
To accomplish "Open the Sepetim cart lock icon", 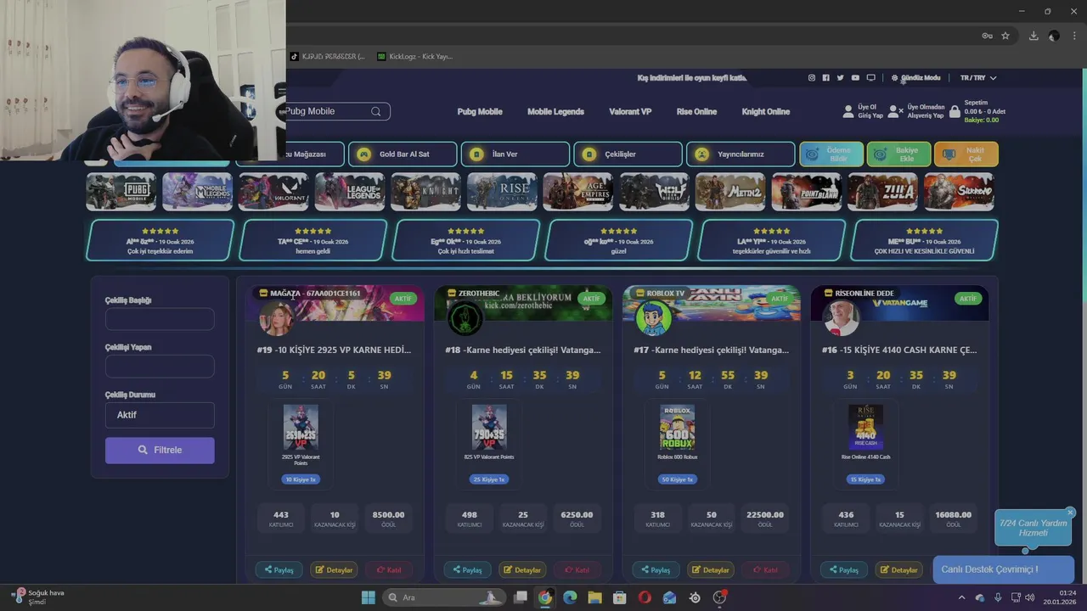I will click(x=955, y=111).
